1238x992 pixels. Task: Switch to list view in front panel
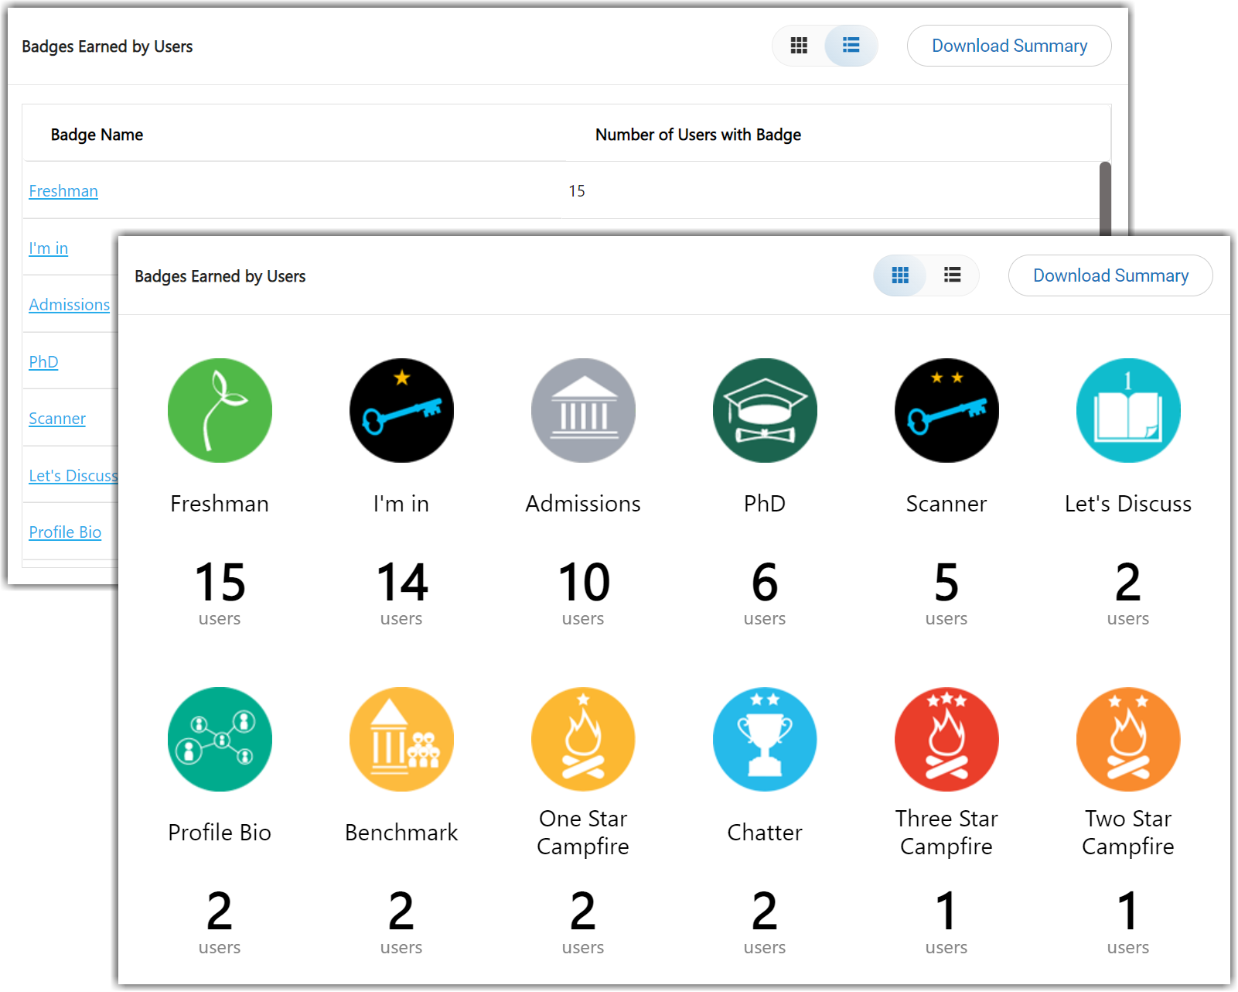point(953,275)
